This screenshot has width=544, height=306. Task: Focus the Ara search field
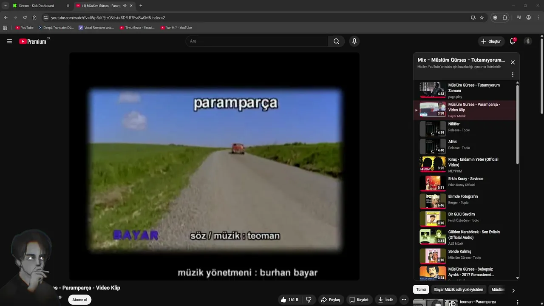[257, 41]
